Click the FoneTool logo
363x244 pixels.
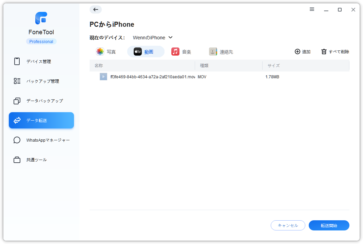click(41, 18)
